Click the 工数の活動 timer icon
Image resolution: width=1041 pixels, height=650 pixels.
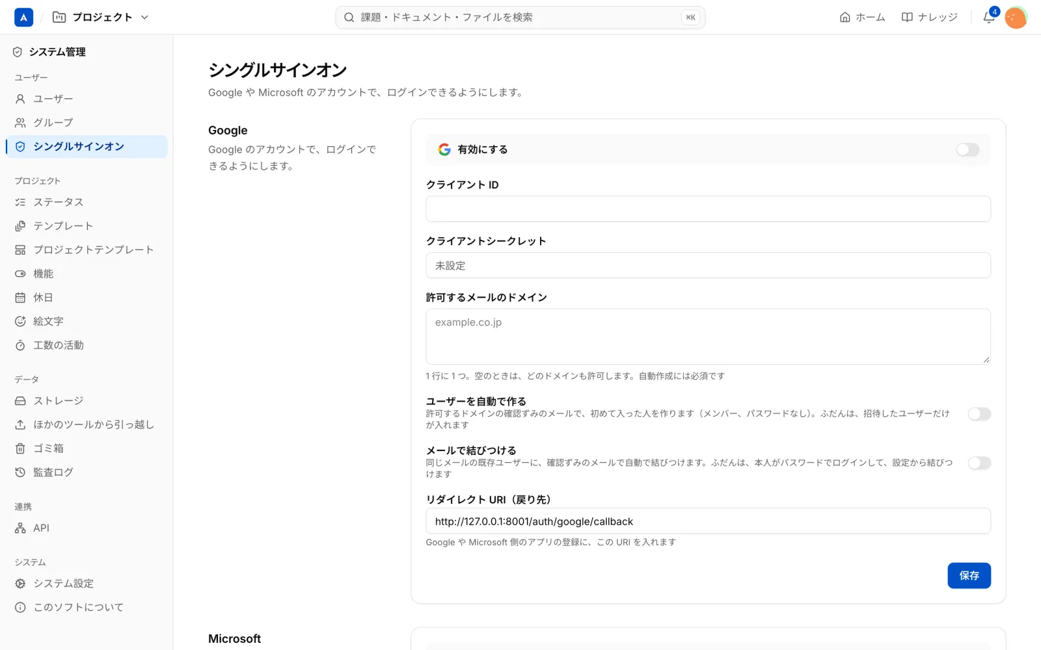pyautogui.click(x=20, y=345)
